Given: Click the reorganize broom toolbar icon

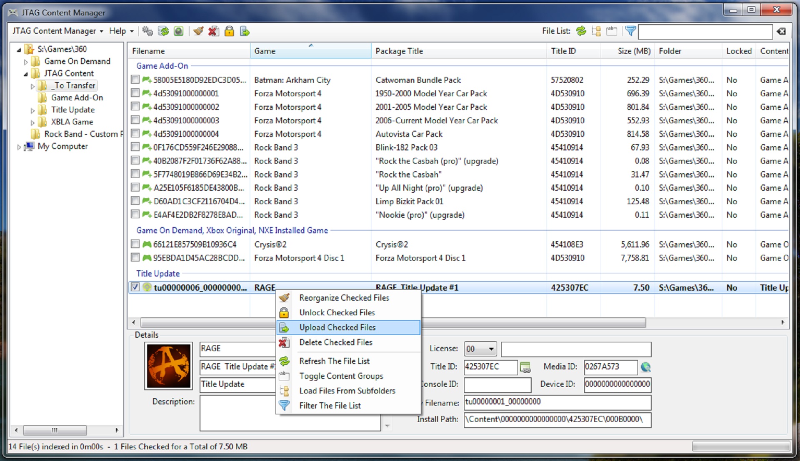Looking at the screenshot, I should 198,31.
